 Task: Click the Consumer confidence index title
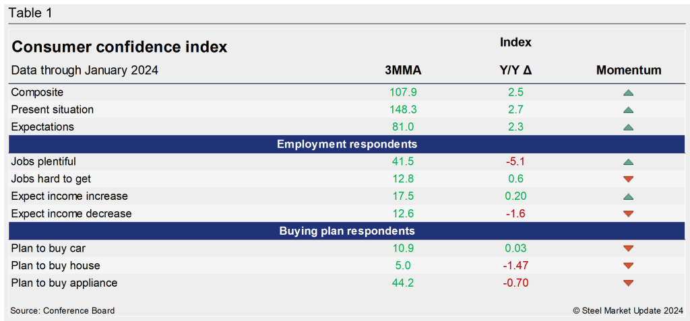pos(120,47)
